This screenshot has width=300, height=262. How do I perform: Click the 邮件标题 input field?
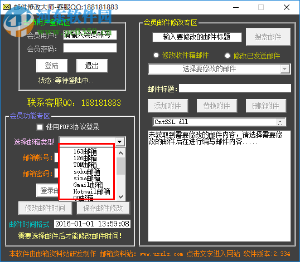[x=235, y=88]
